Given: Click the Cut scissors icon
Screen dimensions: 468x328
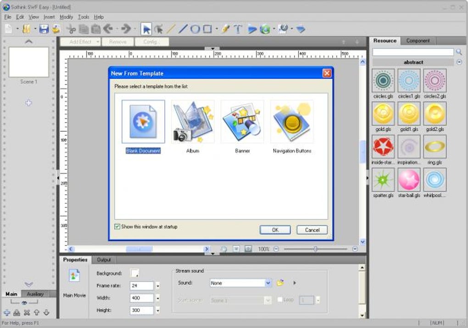Looking at the screenshot, I should click(x=71, y=29).
